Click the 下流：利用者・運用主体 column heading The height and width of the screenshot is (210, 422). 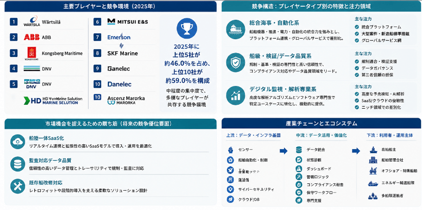(x=390, y=135)
